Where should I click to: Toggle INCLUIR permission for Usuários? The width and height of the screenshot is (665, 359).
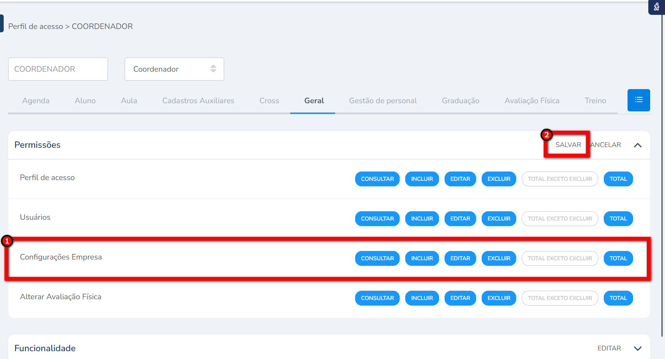pyautogui.click(x=422, y=219)
